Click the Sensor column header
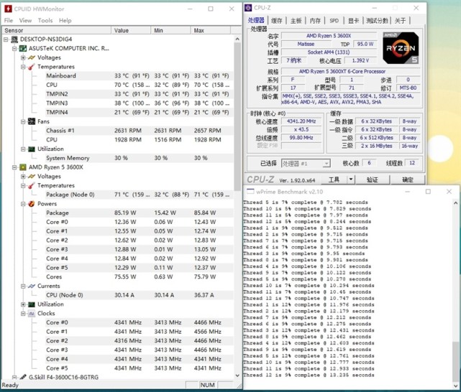Screen dimensions: 461x392 point(56,30)
